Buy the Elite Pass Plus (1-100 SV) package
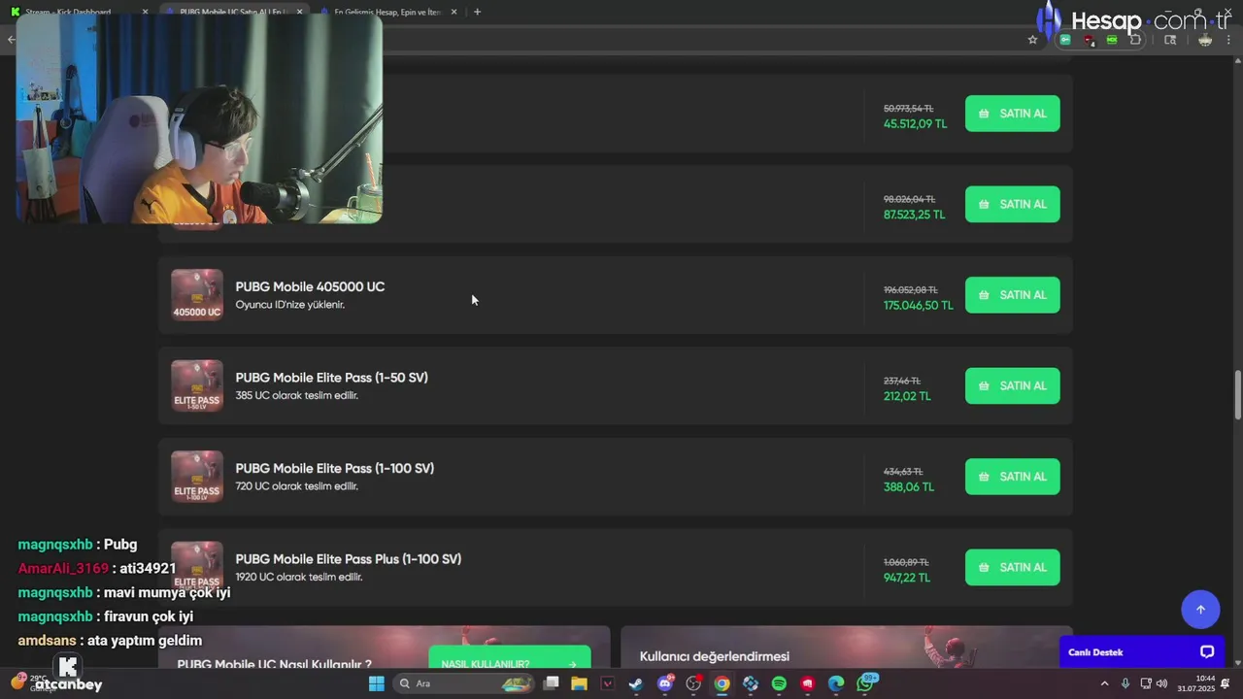This screenshot has width=1243, height=699. click(1012, 567)
